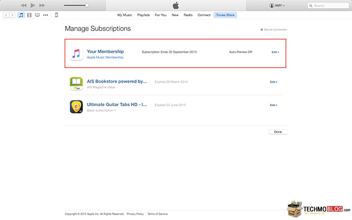Screen dimensions: 352x220
Task: Click the rewind playback button
Action: tap(23, 5)
